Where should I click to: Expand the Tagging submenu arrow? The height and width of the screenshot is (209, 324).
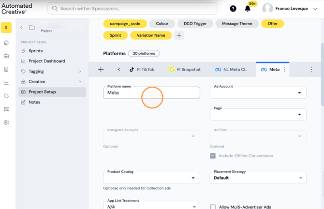80,71
